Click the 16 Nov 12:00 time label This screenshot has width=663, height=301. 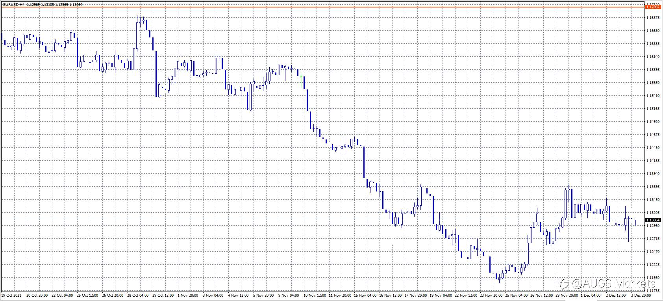(x=391, y=295)
